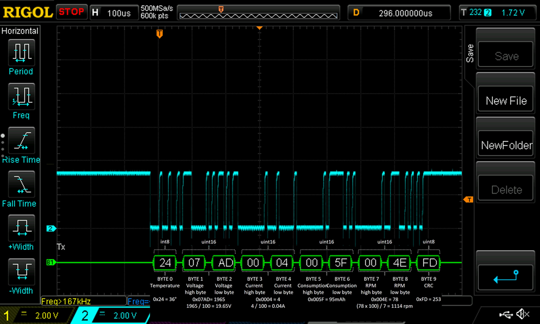Image resolution: width=540 pixels, height=324 pixels.
Task: Click the trigger source channel 2 indicator
Action: [x=488, y=13]
